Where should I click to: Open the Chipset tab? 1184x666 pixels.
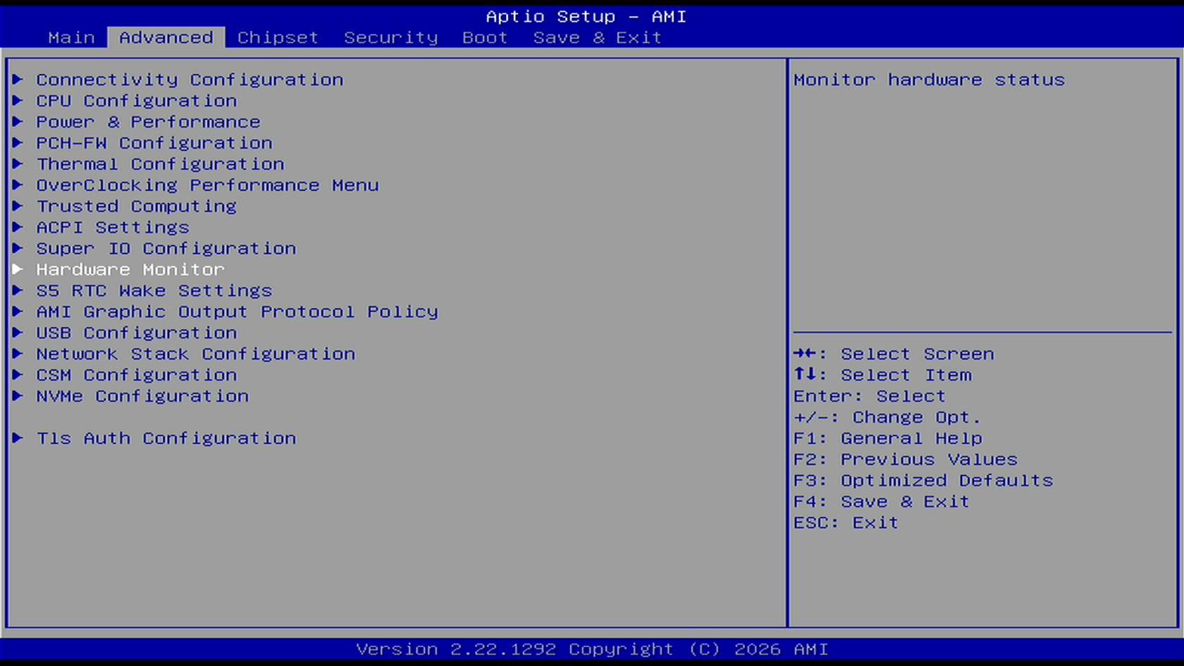278,37
